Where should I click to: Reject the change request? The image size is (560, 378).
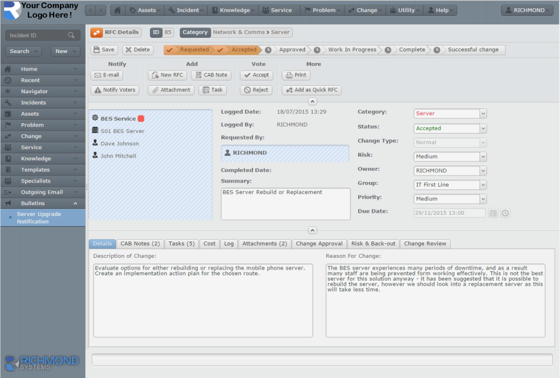coord(254,89)
